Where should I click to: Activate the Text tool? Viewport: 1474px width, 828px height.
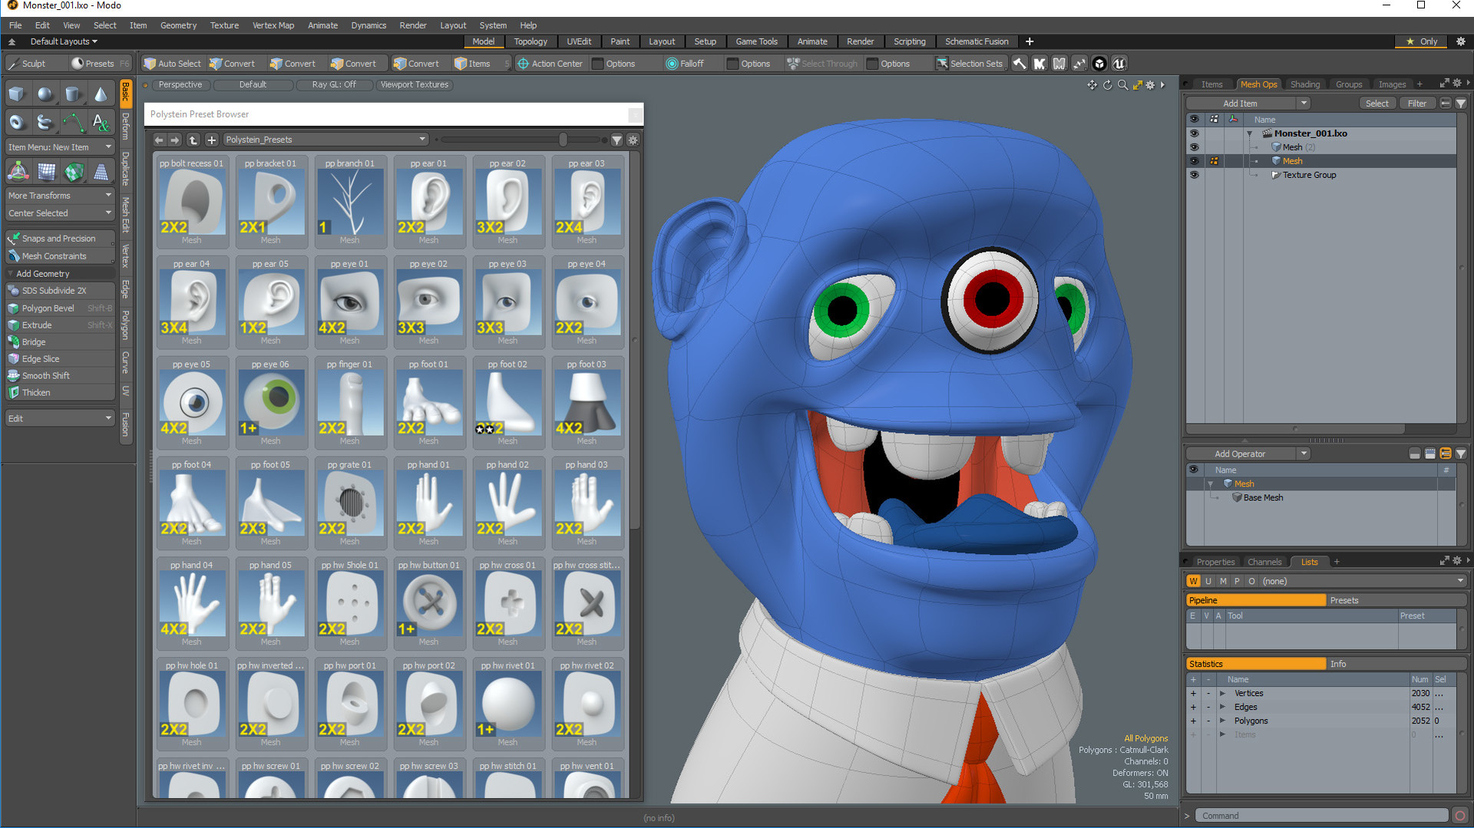coord(101,122)
